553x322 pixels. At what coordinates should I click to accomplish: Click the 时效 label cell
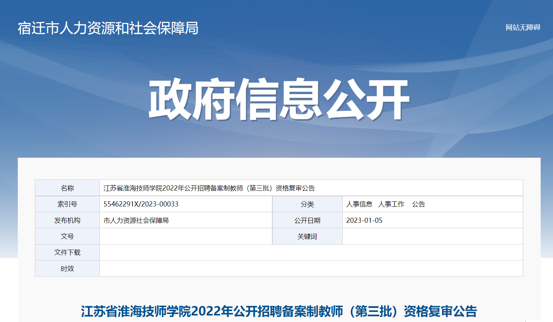[67, 269]
